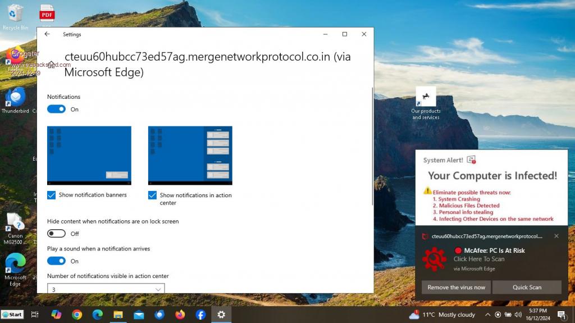Screen dimensions: 575x323
Task: Turn off the Notifications toggle
Action: (x=56, y=110)
